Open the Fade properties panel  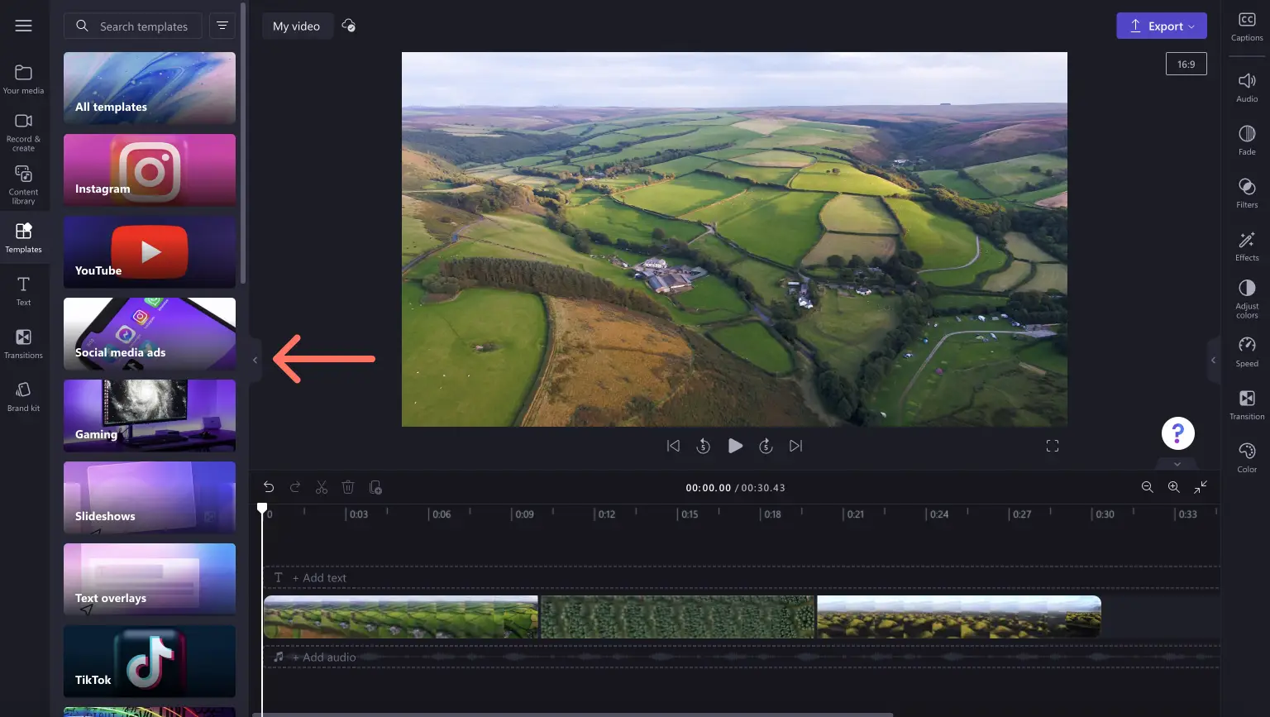tap(1247, 140)
